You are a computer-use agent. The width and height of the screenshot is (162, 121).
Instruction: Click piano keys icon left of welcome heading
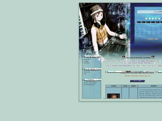(124, 57)
